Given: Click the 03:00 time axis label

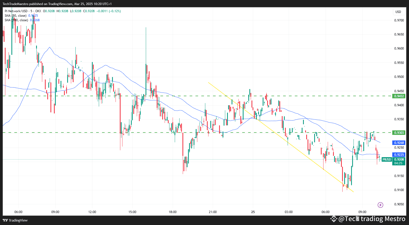Looking at the screenshot, I should [x=289, y=212].
